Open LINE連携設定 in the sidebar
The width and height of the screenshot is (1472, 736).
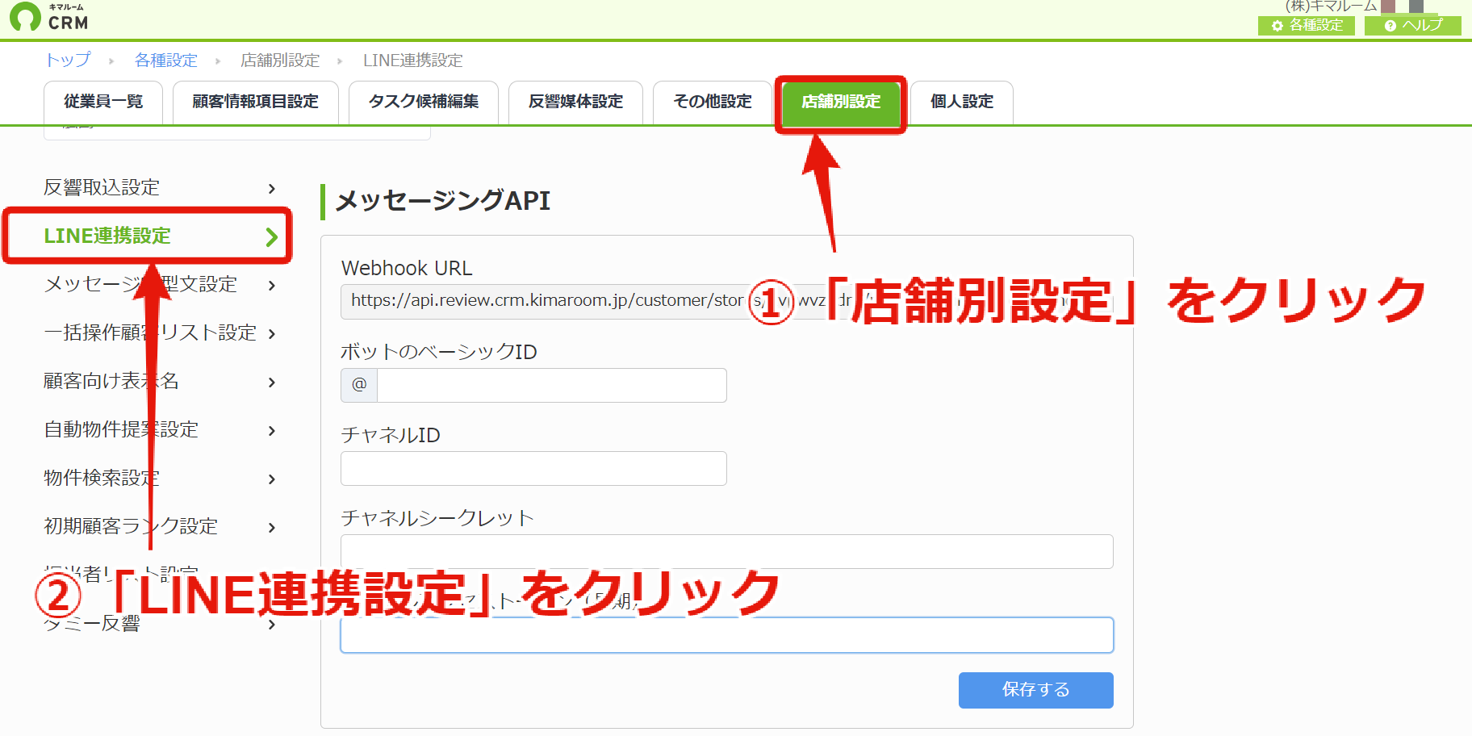[x=160, y=236]
